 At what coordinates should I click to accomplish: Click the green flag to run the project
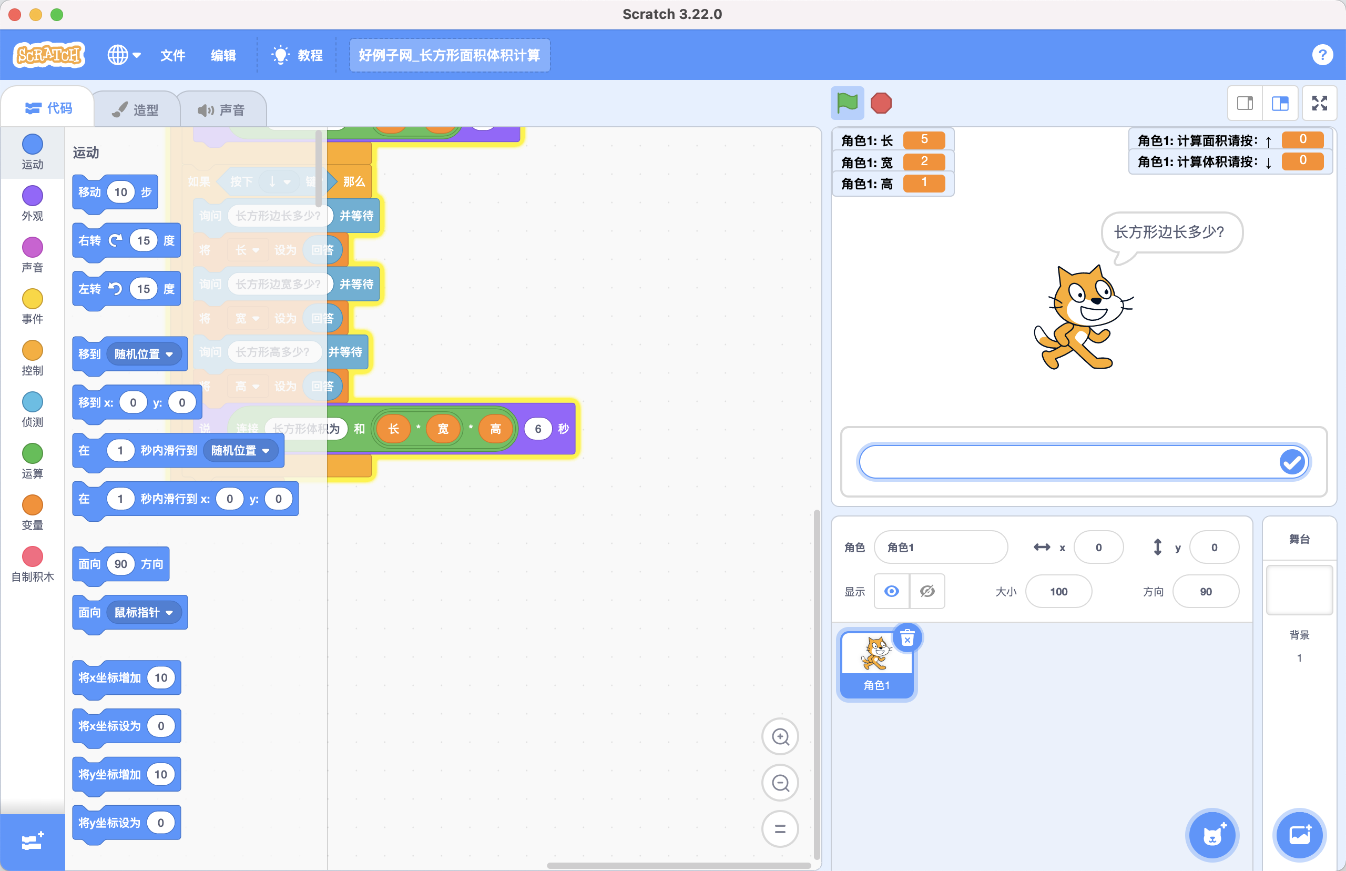pos(847,103)
